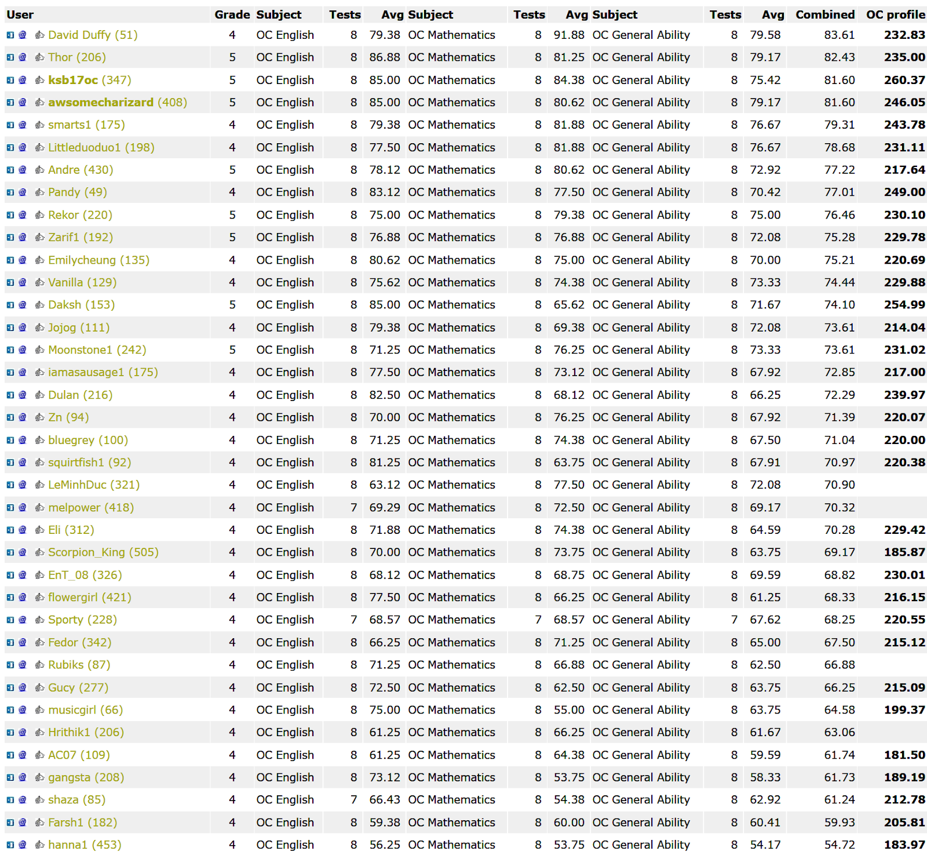Click the blue square icon in Eli's row
Screen dimensions: 927x855
[x=10, y=530]
